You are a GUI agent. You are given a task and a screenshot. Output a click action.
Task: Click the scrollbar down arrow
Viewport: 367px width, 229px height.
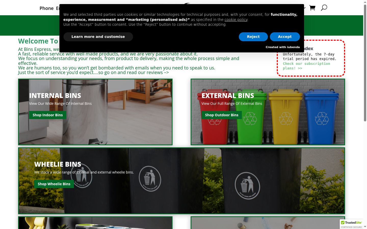365,227
